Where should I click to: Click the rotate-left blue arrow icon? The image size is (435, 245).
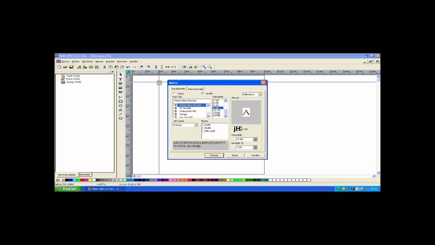click(142, 67)
